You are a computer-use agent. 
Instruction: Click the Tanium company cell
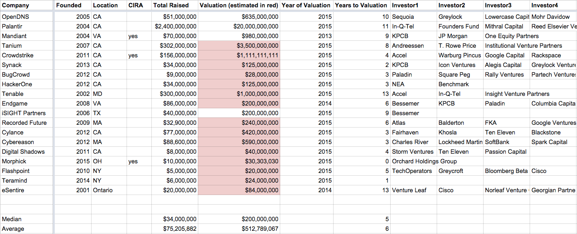[27, 45]
